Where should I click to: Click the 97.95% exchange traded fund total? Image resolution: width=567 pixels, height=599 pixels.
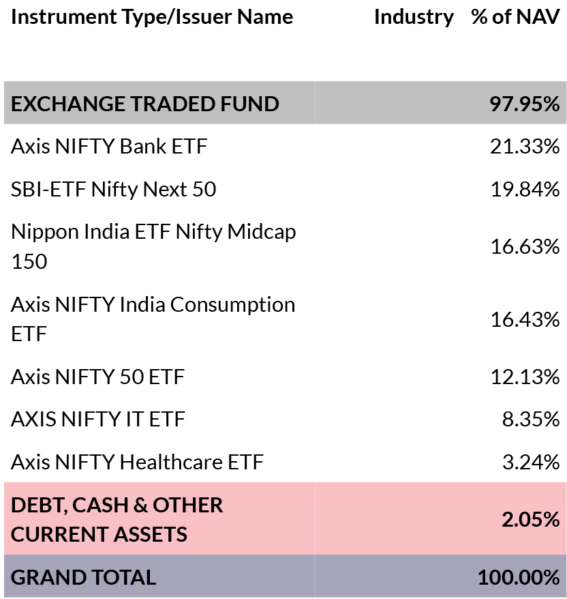tap(524, 104)
